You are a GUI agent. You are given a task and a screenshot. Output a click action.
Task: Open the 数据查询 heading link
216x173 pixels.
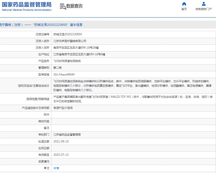point(74,6)
